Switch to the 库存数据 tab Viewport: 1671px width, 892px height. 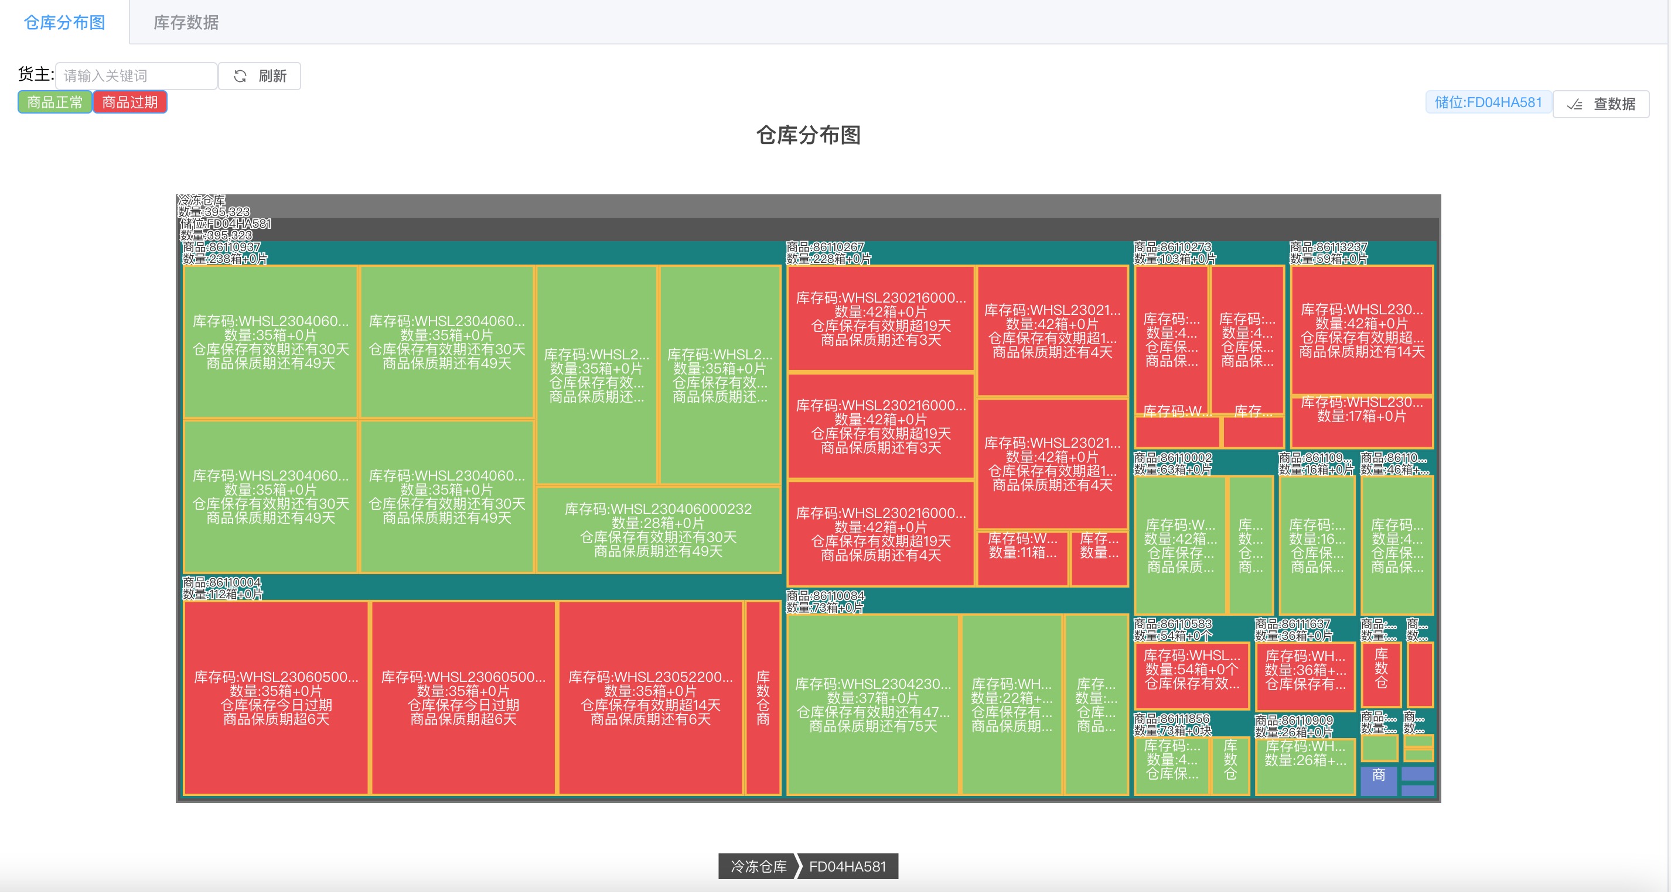186,23
